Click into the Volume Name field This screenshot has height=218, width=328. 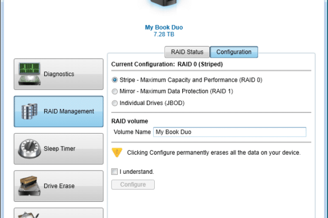(230, 132)
